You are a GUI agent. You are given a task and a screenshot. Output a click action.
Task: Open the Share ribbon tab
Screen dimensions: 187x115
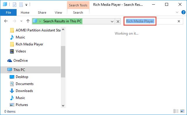tap(42, 13)
